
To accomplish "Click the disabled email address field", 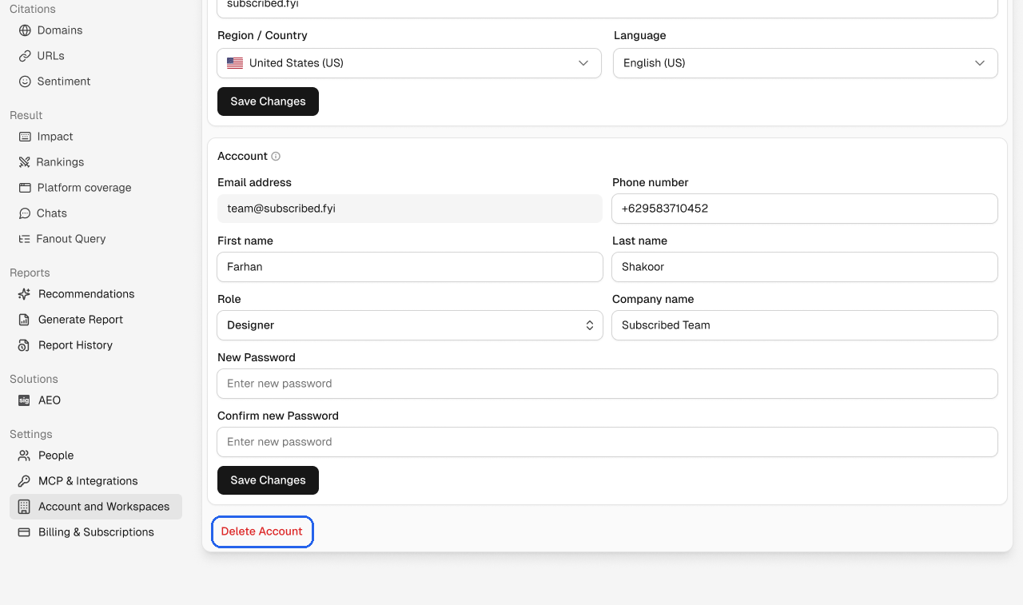I will (x=410, y=209).
